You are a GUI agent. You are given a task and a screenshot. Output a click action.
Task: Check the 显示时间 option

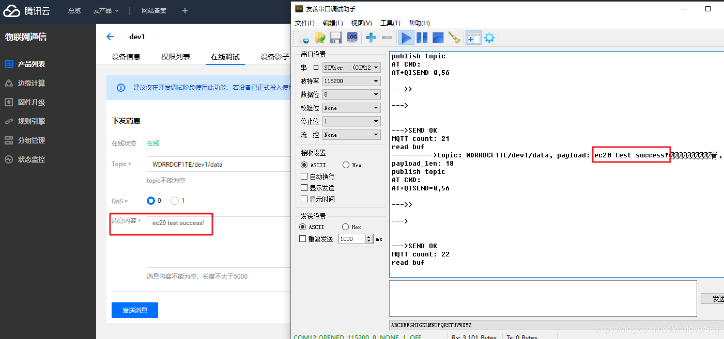(304, 199)
